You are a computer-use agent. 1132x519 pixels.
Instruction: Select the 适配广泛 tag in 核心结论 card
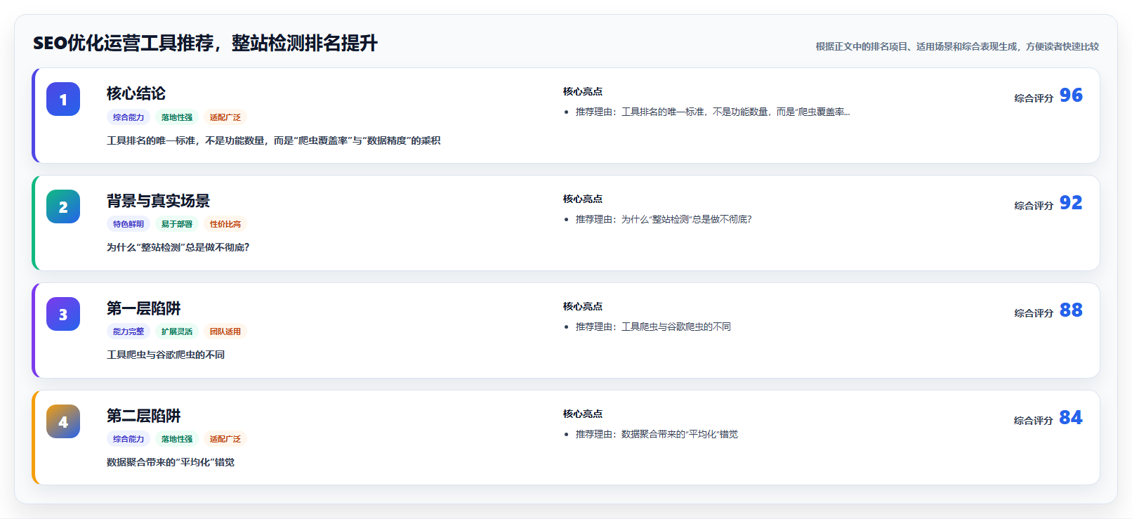pyautogui.click(x=225, y=117)
